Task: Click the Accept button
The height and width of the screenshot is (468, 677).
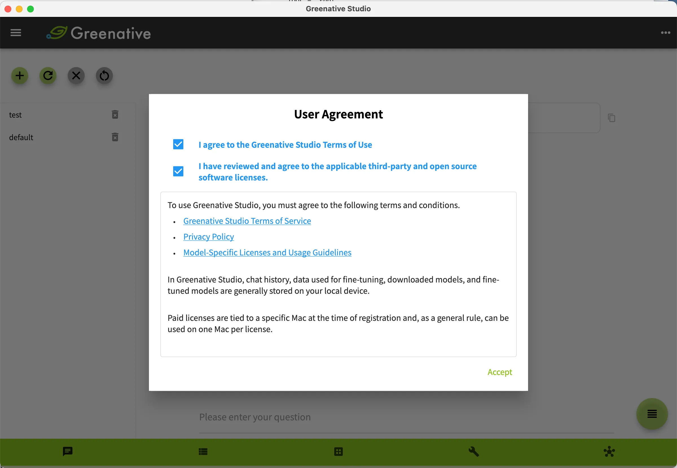Action: (x=500, y=372)
